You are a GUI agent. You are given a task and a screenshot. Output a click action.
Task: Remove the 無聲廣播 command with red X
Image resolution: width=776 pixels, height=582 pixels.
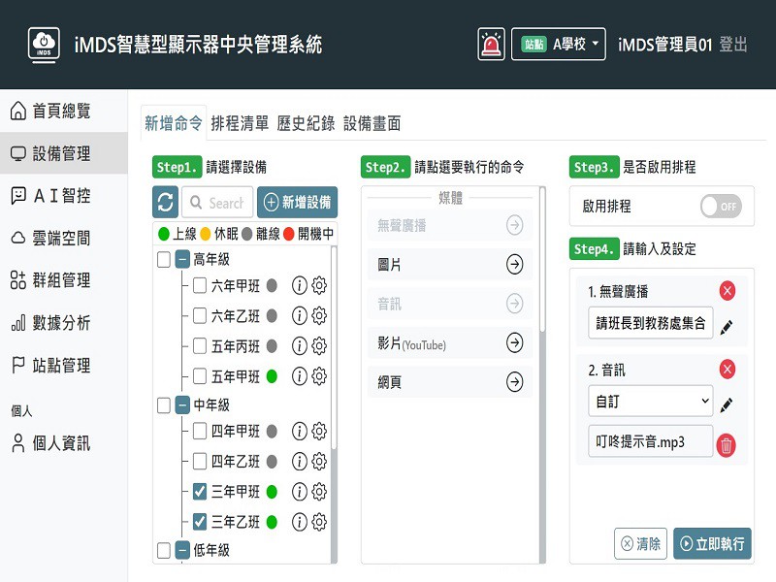[x=727, y=291]
